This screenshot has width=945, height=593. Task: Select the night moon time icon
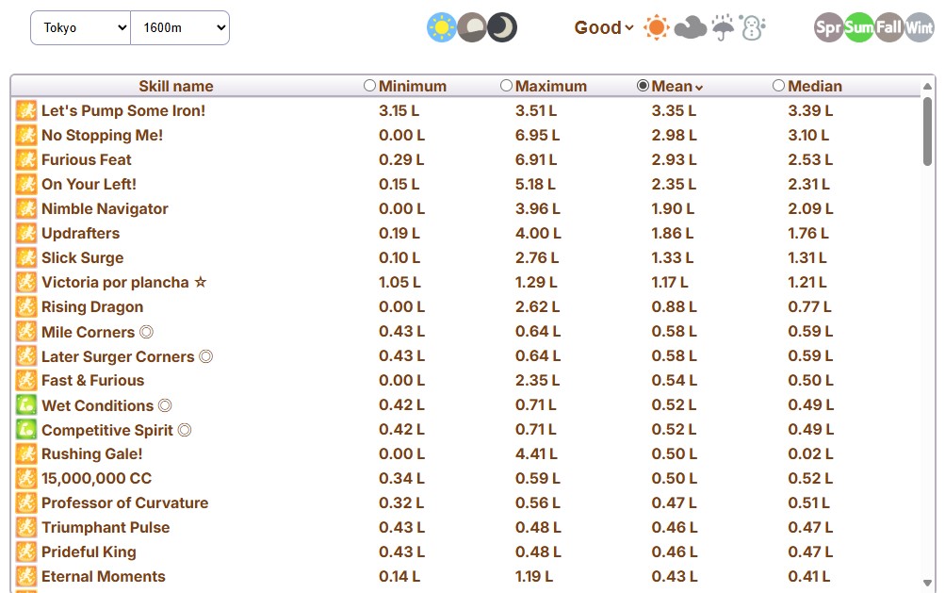502,27
